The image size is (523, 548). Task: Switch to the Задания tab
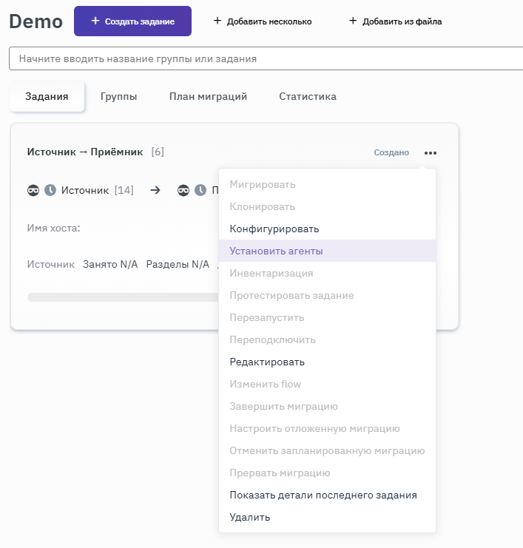(x=47, y=96)
